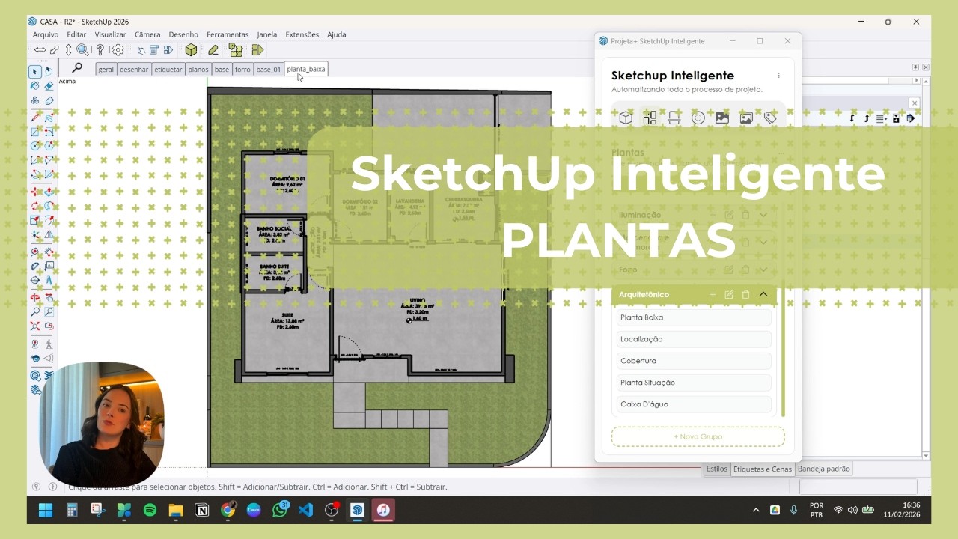958x539 pixels.
Task: Open the Extensões menu
Action: [x=302, y=34]
